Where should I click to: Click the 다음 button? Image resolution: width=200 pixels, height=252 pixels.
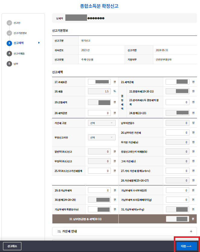pyautogui.click(x=187, y=246)
